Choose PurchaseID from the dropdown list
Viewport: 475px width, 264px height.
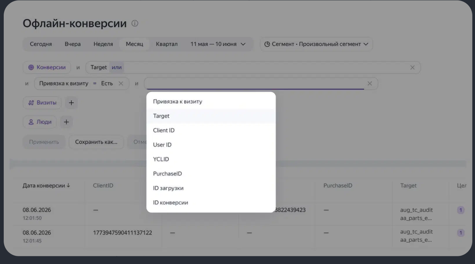click(211, 174)
